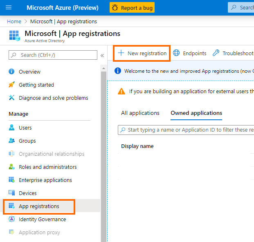Open the hamburger portal menu
Image resolution: width=254 pixels, height=242 pixels.
[9, 7]
